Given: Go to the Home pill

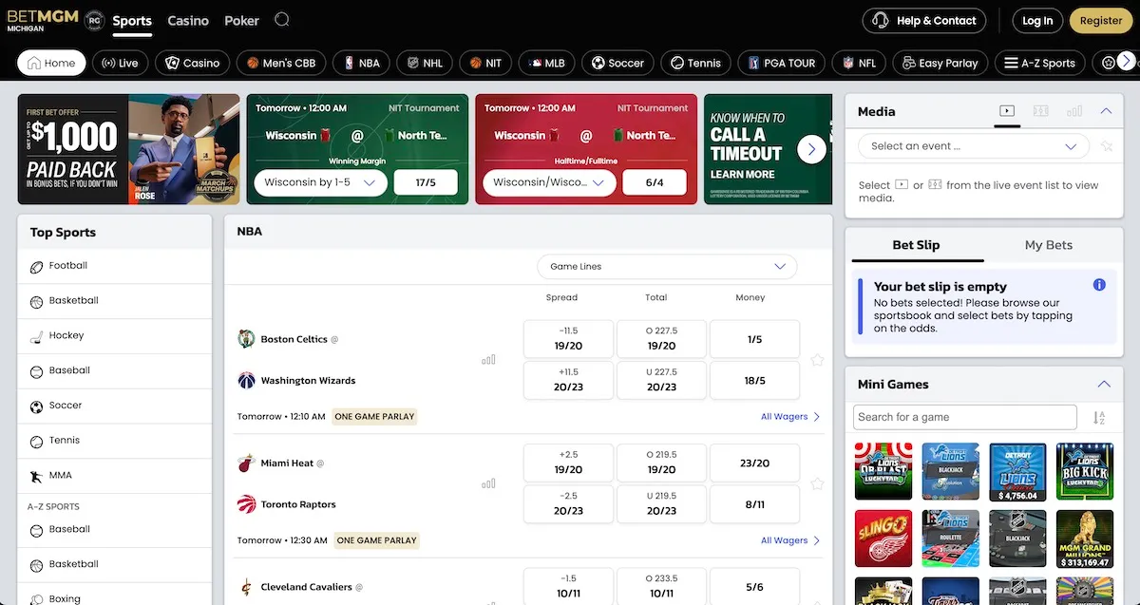Looking at the screenshot, I should click(51, 63).
